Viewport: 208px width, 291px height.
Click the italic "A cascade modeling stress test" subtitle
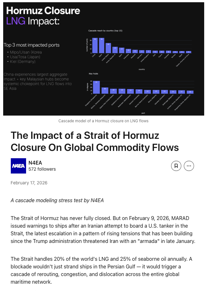point(57,201)
